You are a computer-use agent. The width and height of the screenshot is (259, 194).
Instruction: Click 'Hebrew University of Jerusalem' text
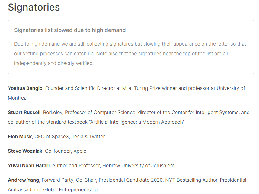coord(139,165)
